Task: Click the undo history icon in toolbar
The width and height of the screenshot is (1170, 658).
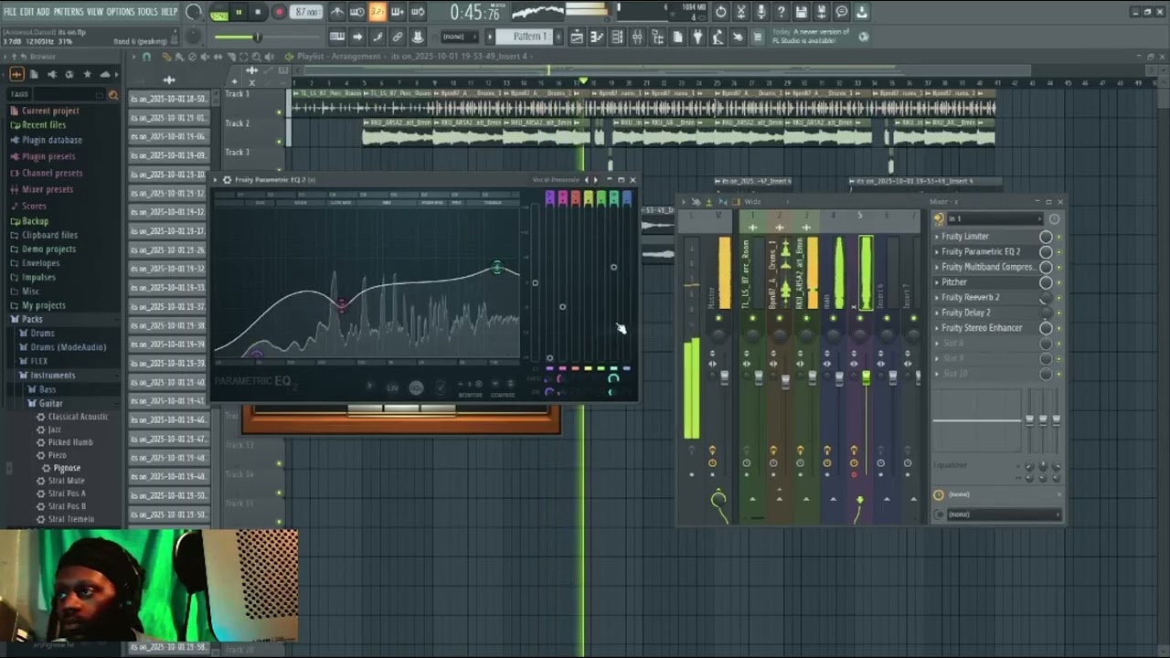Action: tap(720, 12)
